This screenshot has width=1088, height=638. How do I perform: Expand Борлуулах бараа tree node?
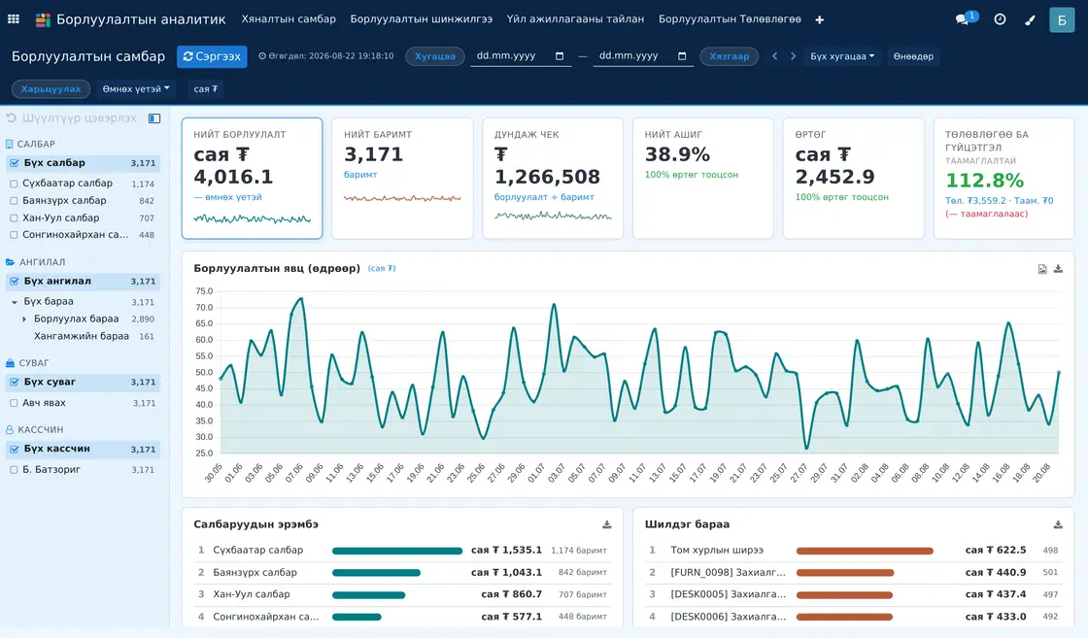coord(24,319)
